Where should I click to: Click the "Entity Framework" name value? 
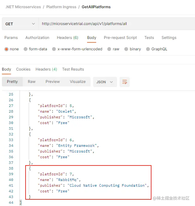click(76, 146)
